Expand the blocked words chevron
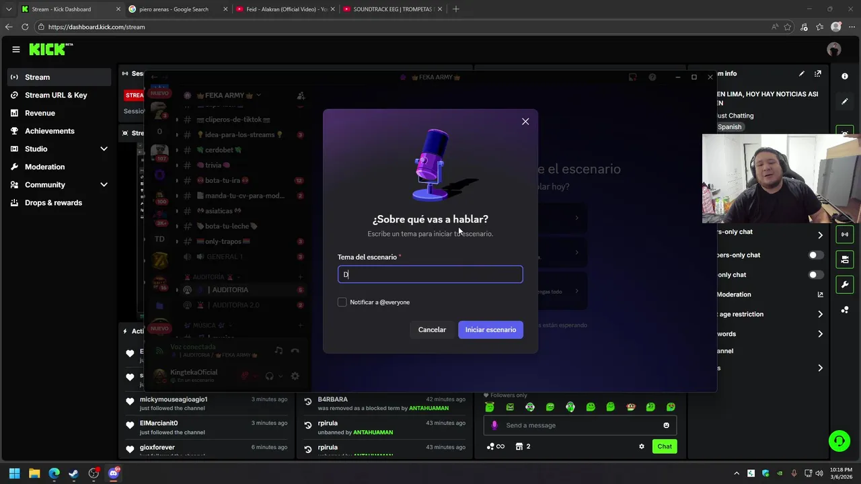 [820, 334]
